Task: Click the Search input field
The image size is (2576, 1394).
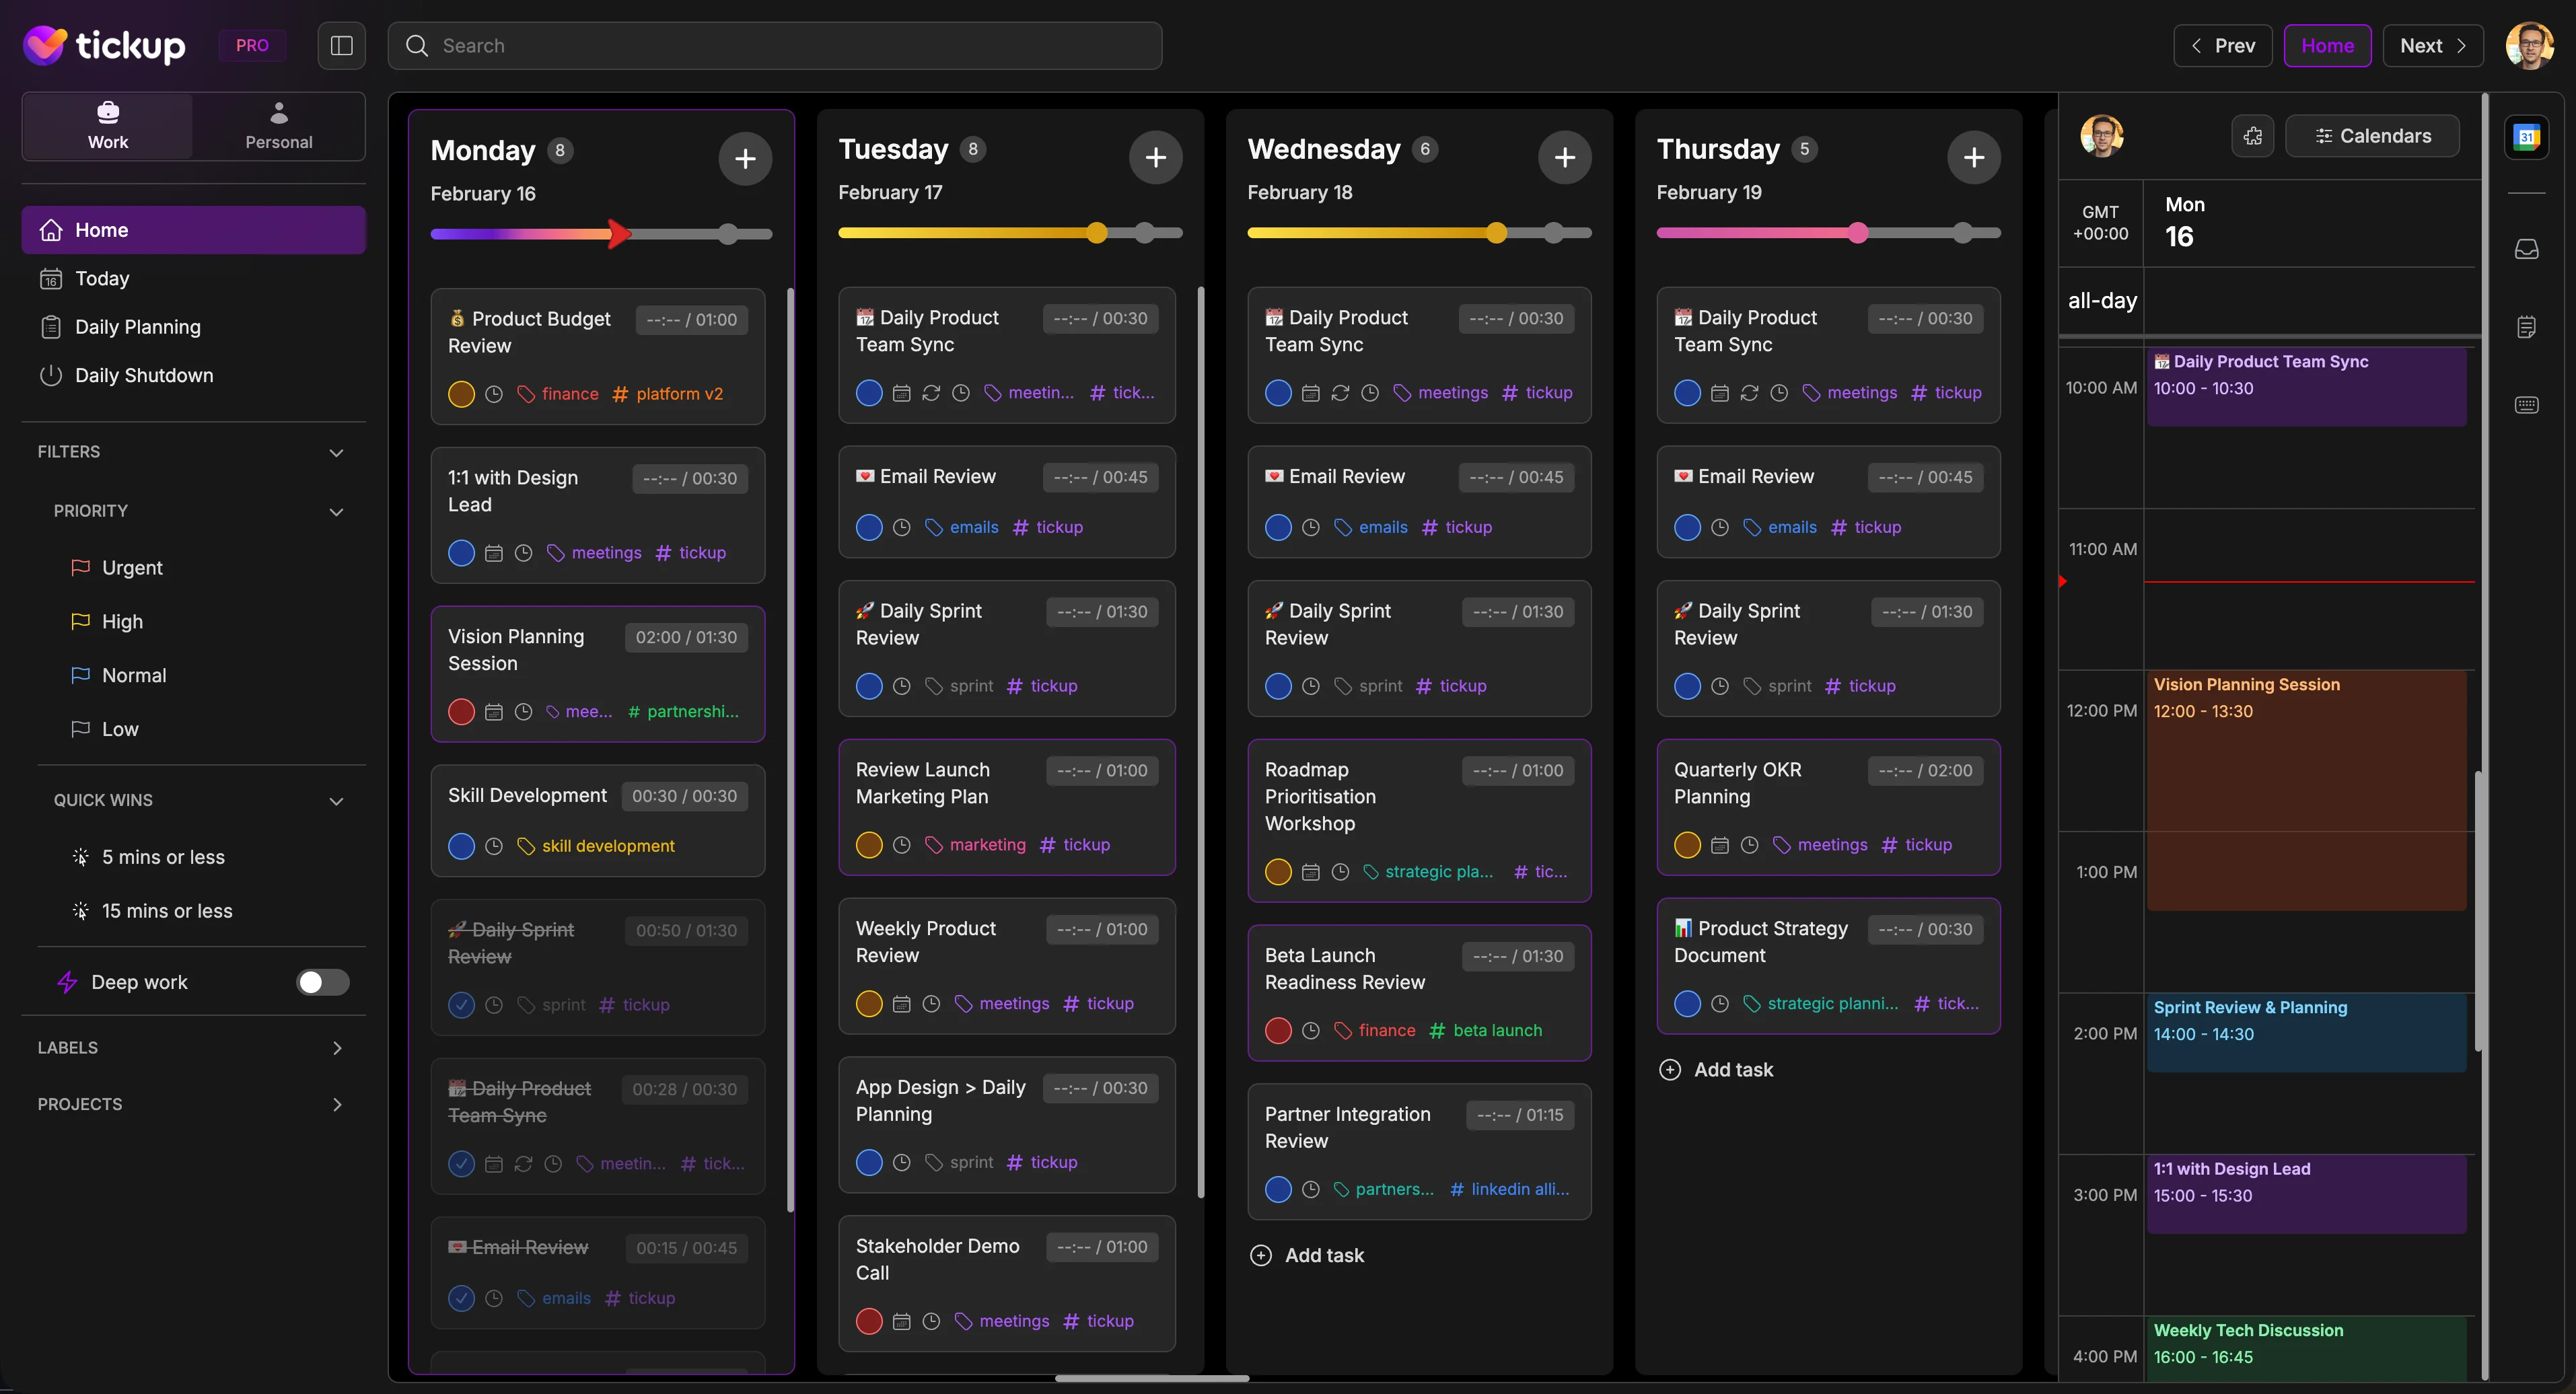Action: pos(775,45)
